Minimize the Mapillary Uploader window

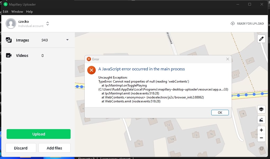238,4
